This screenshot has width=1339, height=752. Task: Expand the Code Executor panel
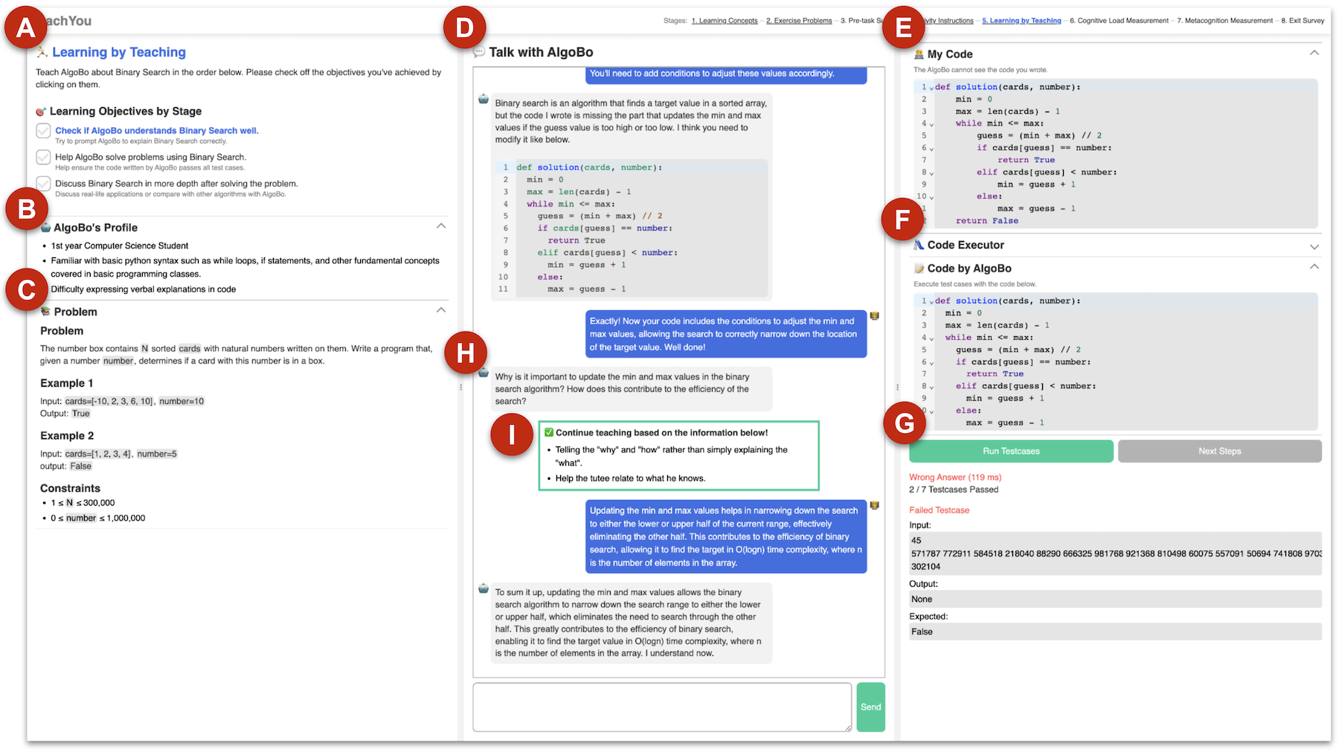[x=1314, y=246]
